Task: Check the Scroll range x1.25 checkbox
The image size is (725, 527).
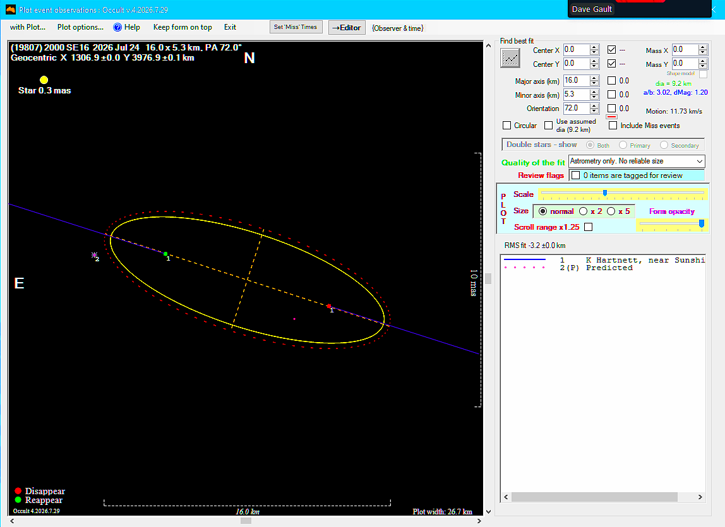Action: click(588, 227)
